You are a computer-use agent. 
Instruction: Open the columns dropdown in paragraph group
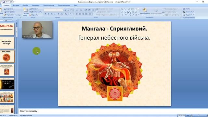coord(90,14)
